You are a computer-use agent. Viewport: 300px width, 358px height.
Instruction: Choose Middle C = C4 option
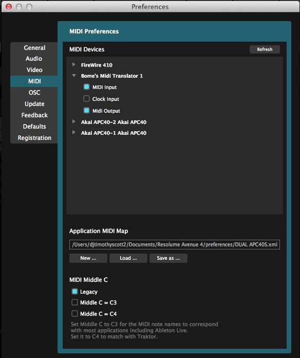coord(74,313)
